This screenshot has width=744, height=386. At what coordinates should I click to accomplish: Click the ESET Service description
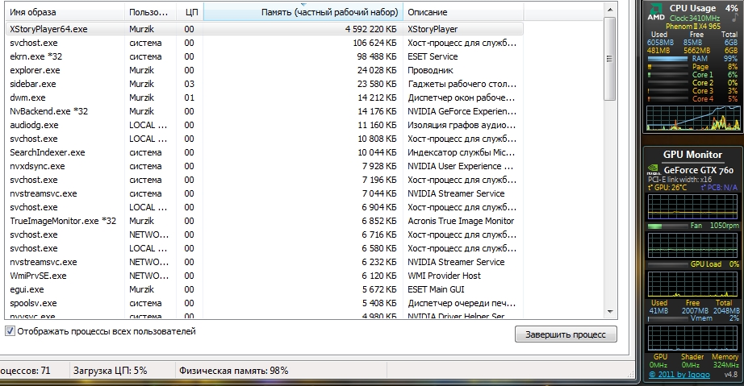click(433, 56)
